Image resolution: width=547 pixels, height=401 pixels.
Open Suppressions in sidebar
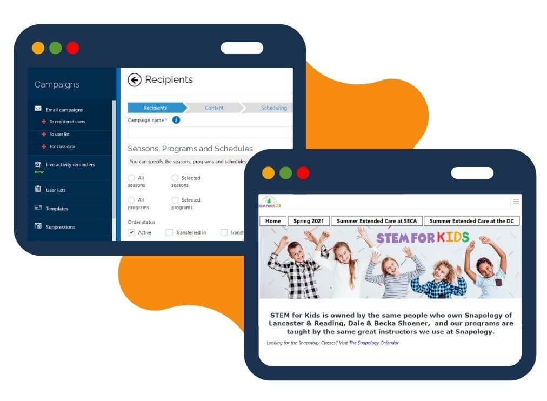(x=61, y=227)
